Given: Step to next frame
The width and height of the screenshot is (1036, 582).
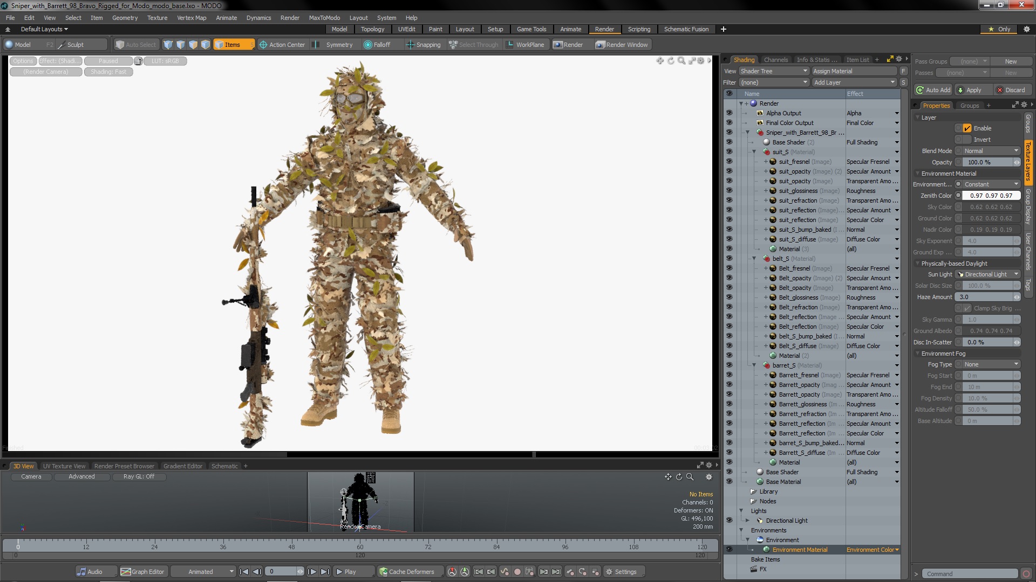Looking at the screenshot, I should pyautogui.click(x=312, y=572).
